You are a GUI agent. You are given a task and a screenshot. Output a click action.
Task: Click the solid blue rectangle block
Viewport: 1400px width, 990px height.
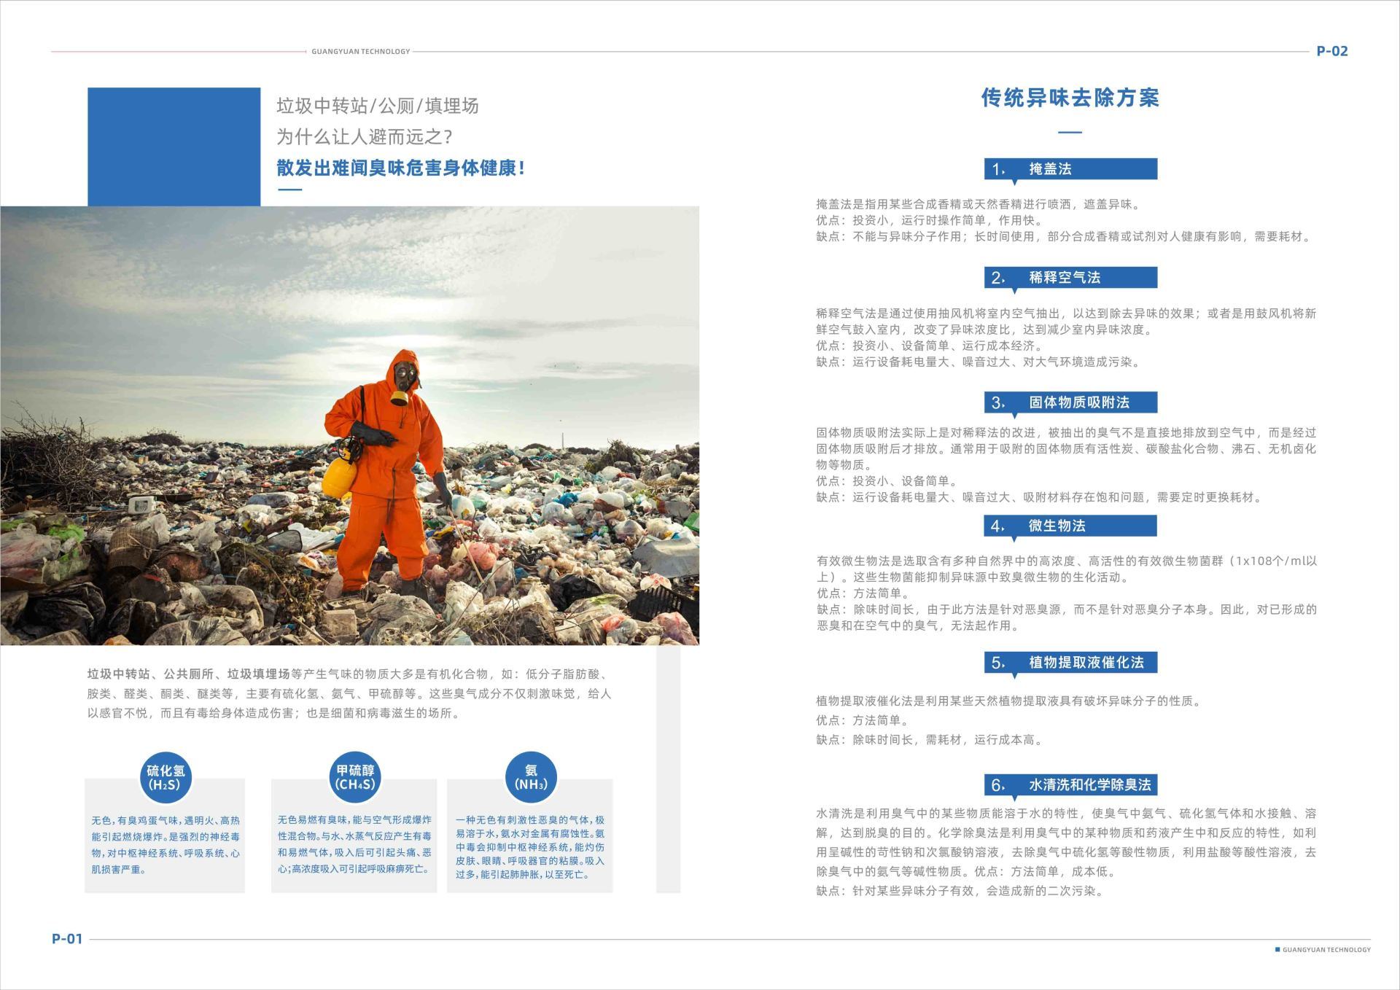pos(174,147)
